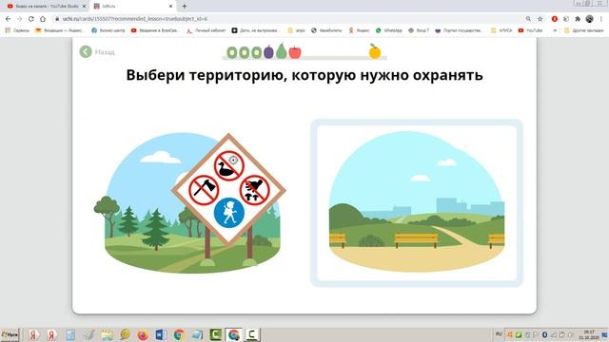Click the red apple in progress bar
Screen dimensions: 609x342
pos(295,52)
